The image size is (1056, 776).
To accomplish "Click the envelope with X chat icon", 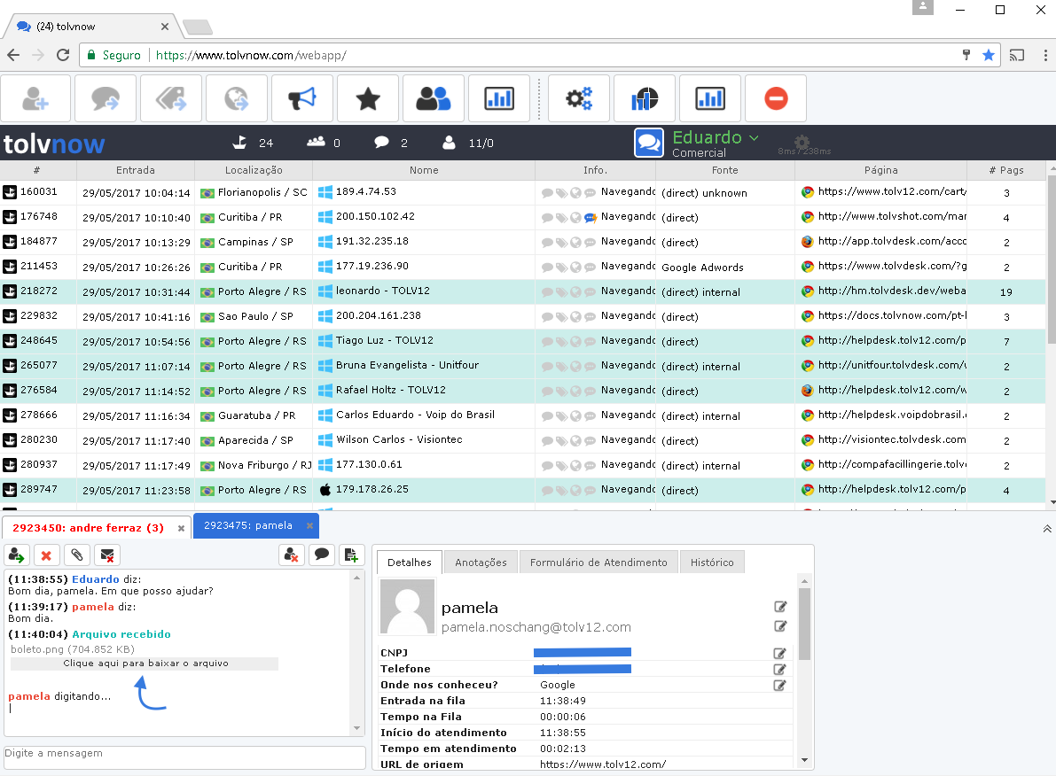I will click(x=107, y=555).
